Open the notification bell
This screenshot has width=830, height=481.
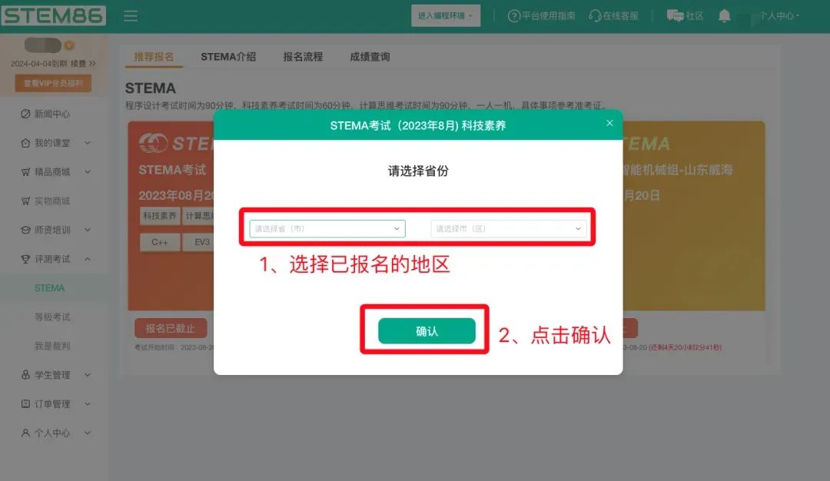tap(724, 16)
